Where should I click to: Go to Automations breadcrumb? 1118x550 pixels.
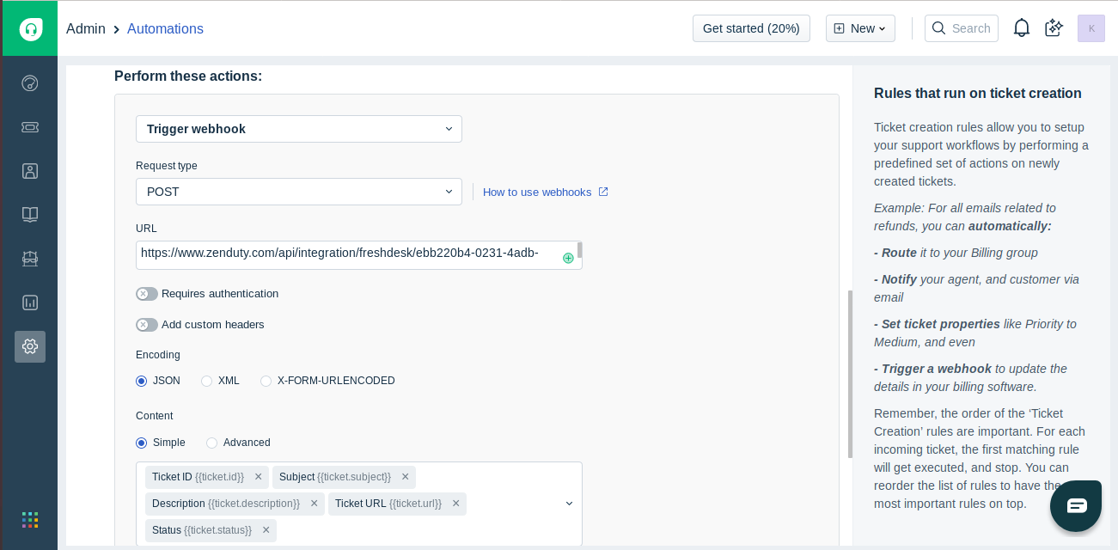[x=165, y=28]
